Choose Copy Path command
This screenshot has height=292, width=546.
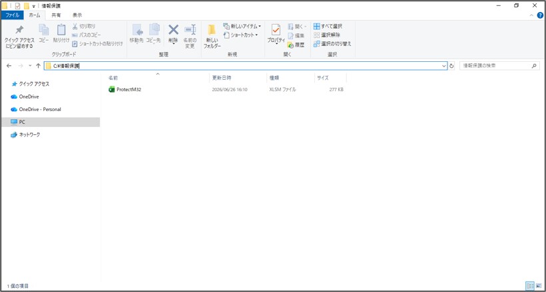point(87,35)
